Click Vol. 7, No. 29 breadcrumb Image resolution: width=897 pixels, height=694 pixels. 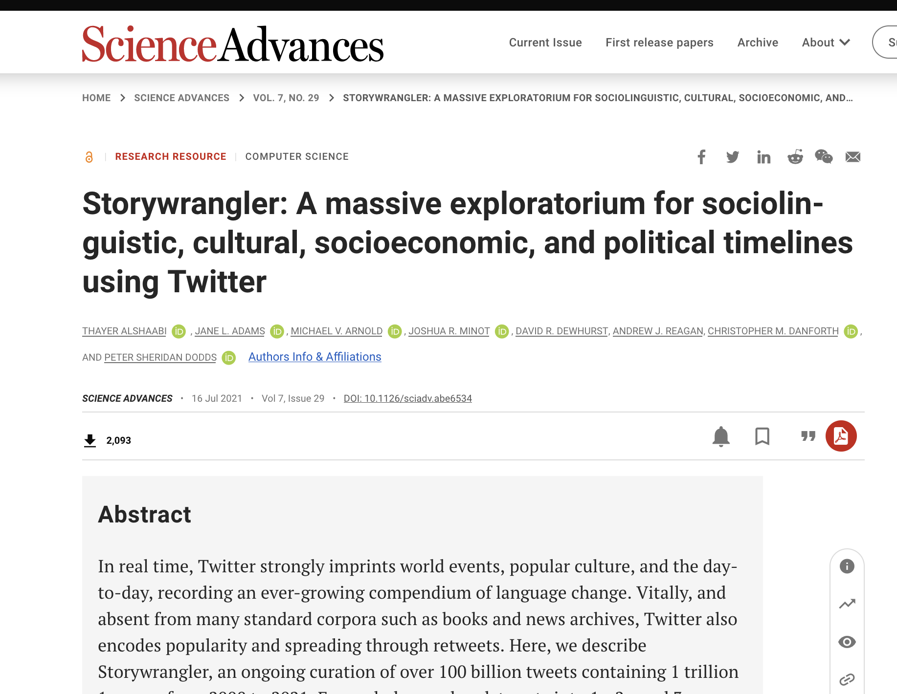pos(286,98)
